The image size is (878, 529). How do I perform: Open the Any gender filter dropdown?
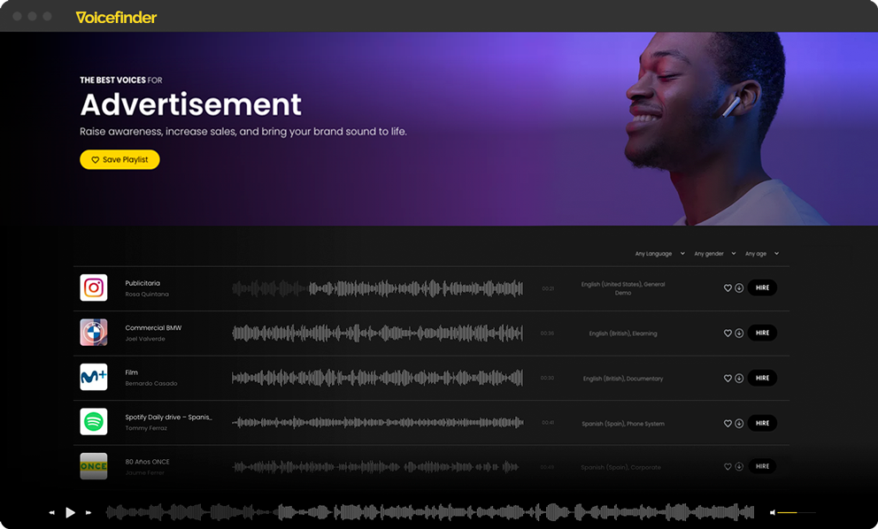click(x=715, y=254)
